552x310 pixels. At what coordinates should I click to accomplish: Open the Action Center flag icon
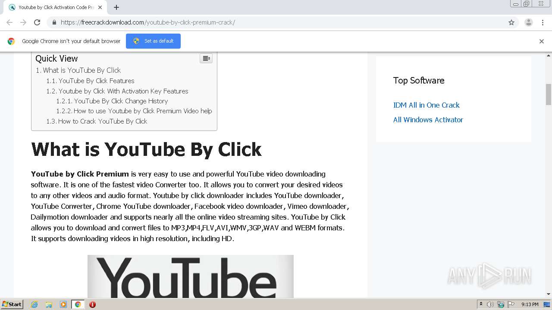511,304
